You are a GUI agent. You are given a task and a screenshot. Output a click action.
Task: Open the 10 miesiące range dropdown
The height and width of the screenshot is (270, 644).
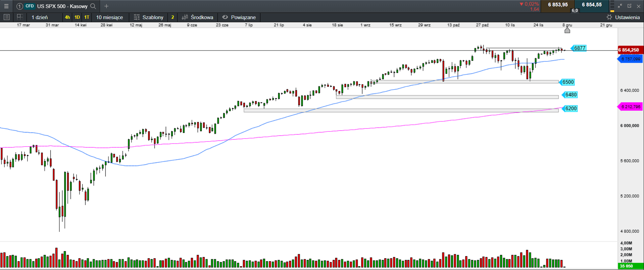click(109, 17)
